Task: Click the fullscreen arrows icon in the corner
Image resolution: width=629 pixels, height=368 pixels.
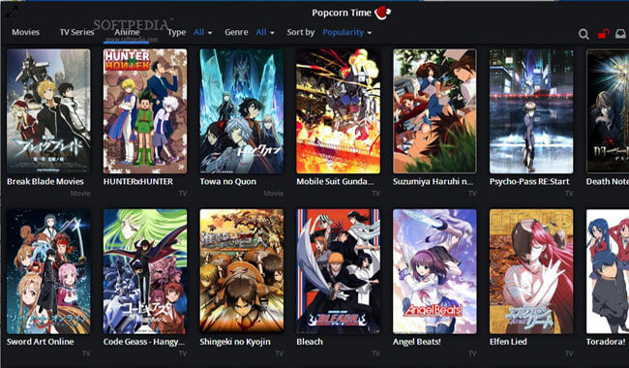Action: [x=11, y=11]
